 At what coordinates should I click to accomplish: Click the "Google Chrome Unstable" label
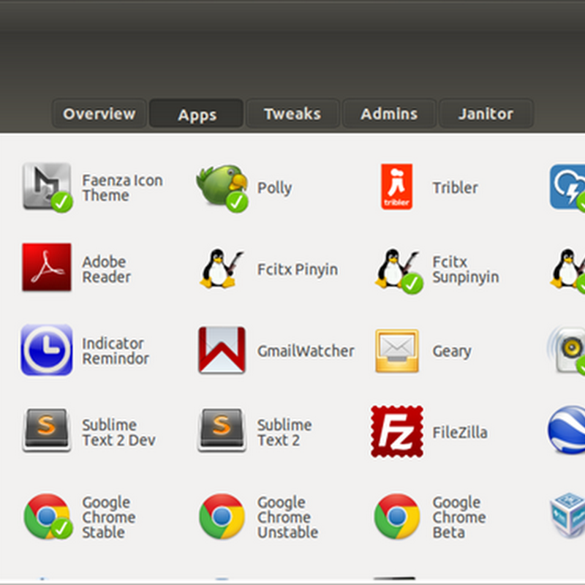287,517
